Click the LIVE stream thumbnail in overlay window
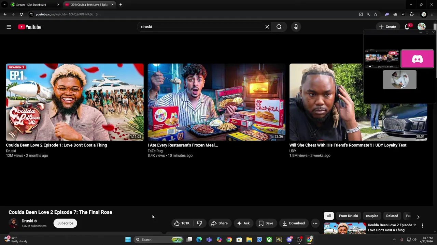The image size is (437, 245). pos(382,59)
